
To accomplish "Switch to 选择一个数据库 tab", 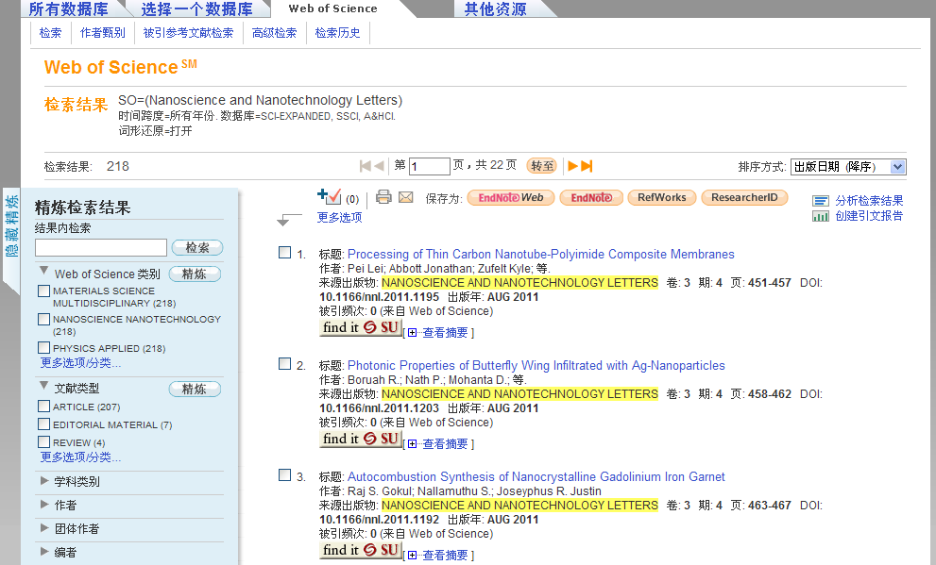I will click(197, 8).
